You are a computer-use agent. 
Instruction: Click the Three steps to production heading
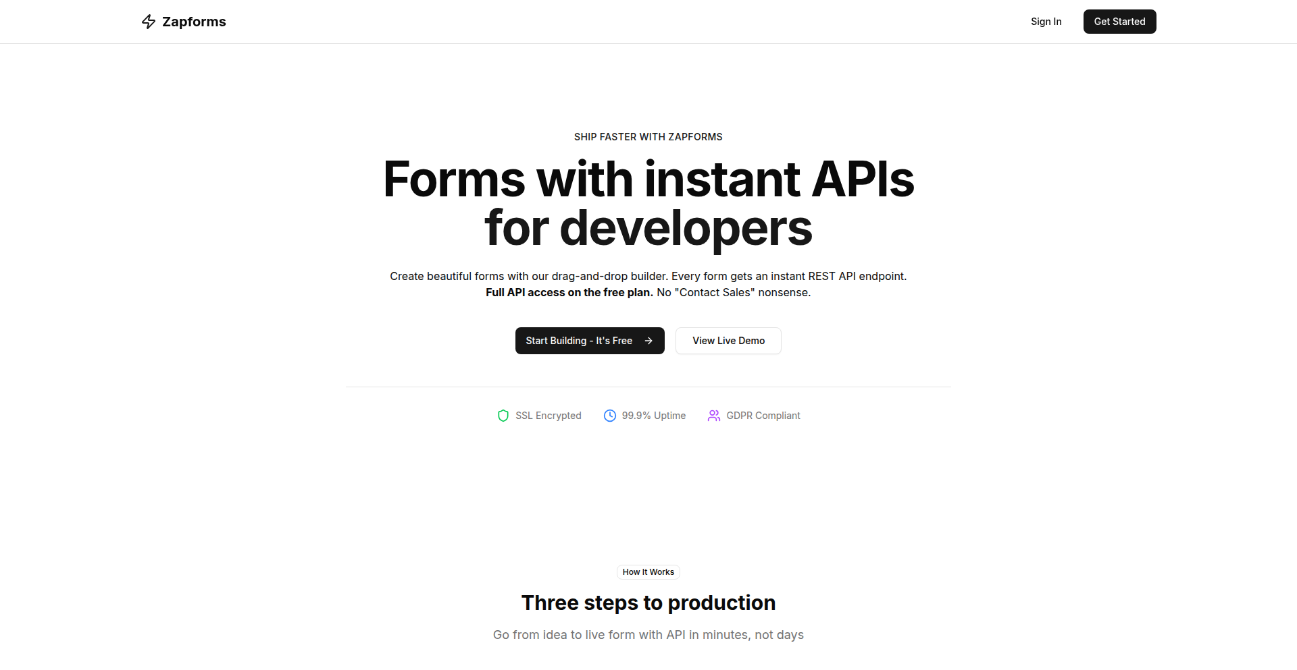648,603
